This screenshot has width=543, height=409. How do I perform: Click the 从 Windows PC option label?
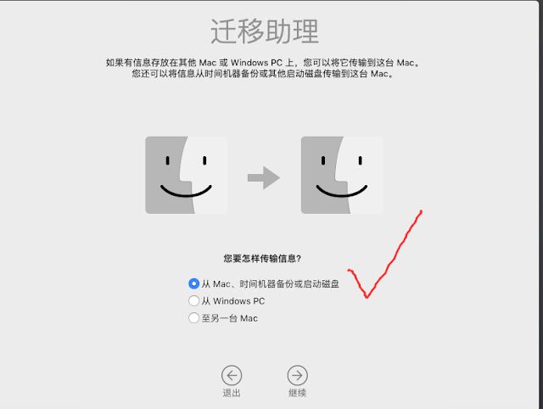[x=233, y=301]
